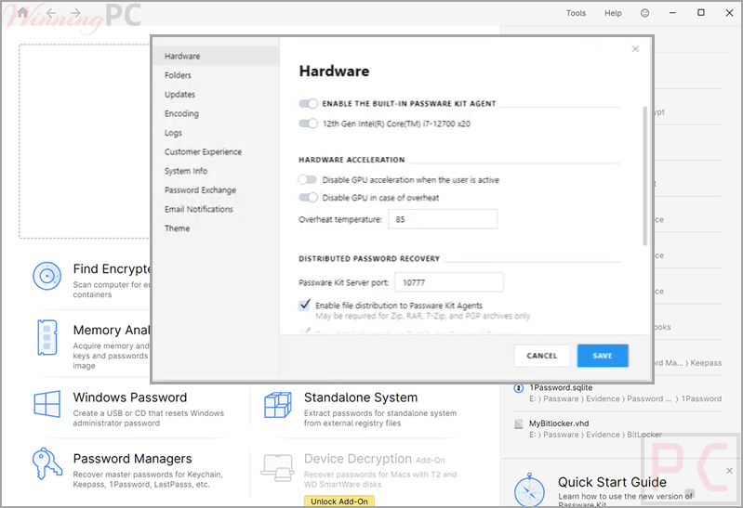This screenshot has width=743, height=508.
Task: Open Customer Experience settings
Action: point(203,151)
